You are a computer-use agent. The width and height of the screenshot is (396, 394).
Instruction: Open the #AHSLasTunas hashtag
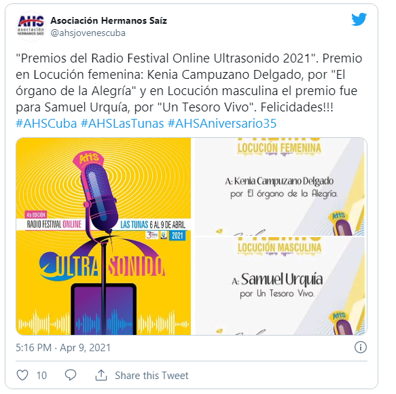[x=122, y=124]
